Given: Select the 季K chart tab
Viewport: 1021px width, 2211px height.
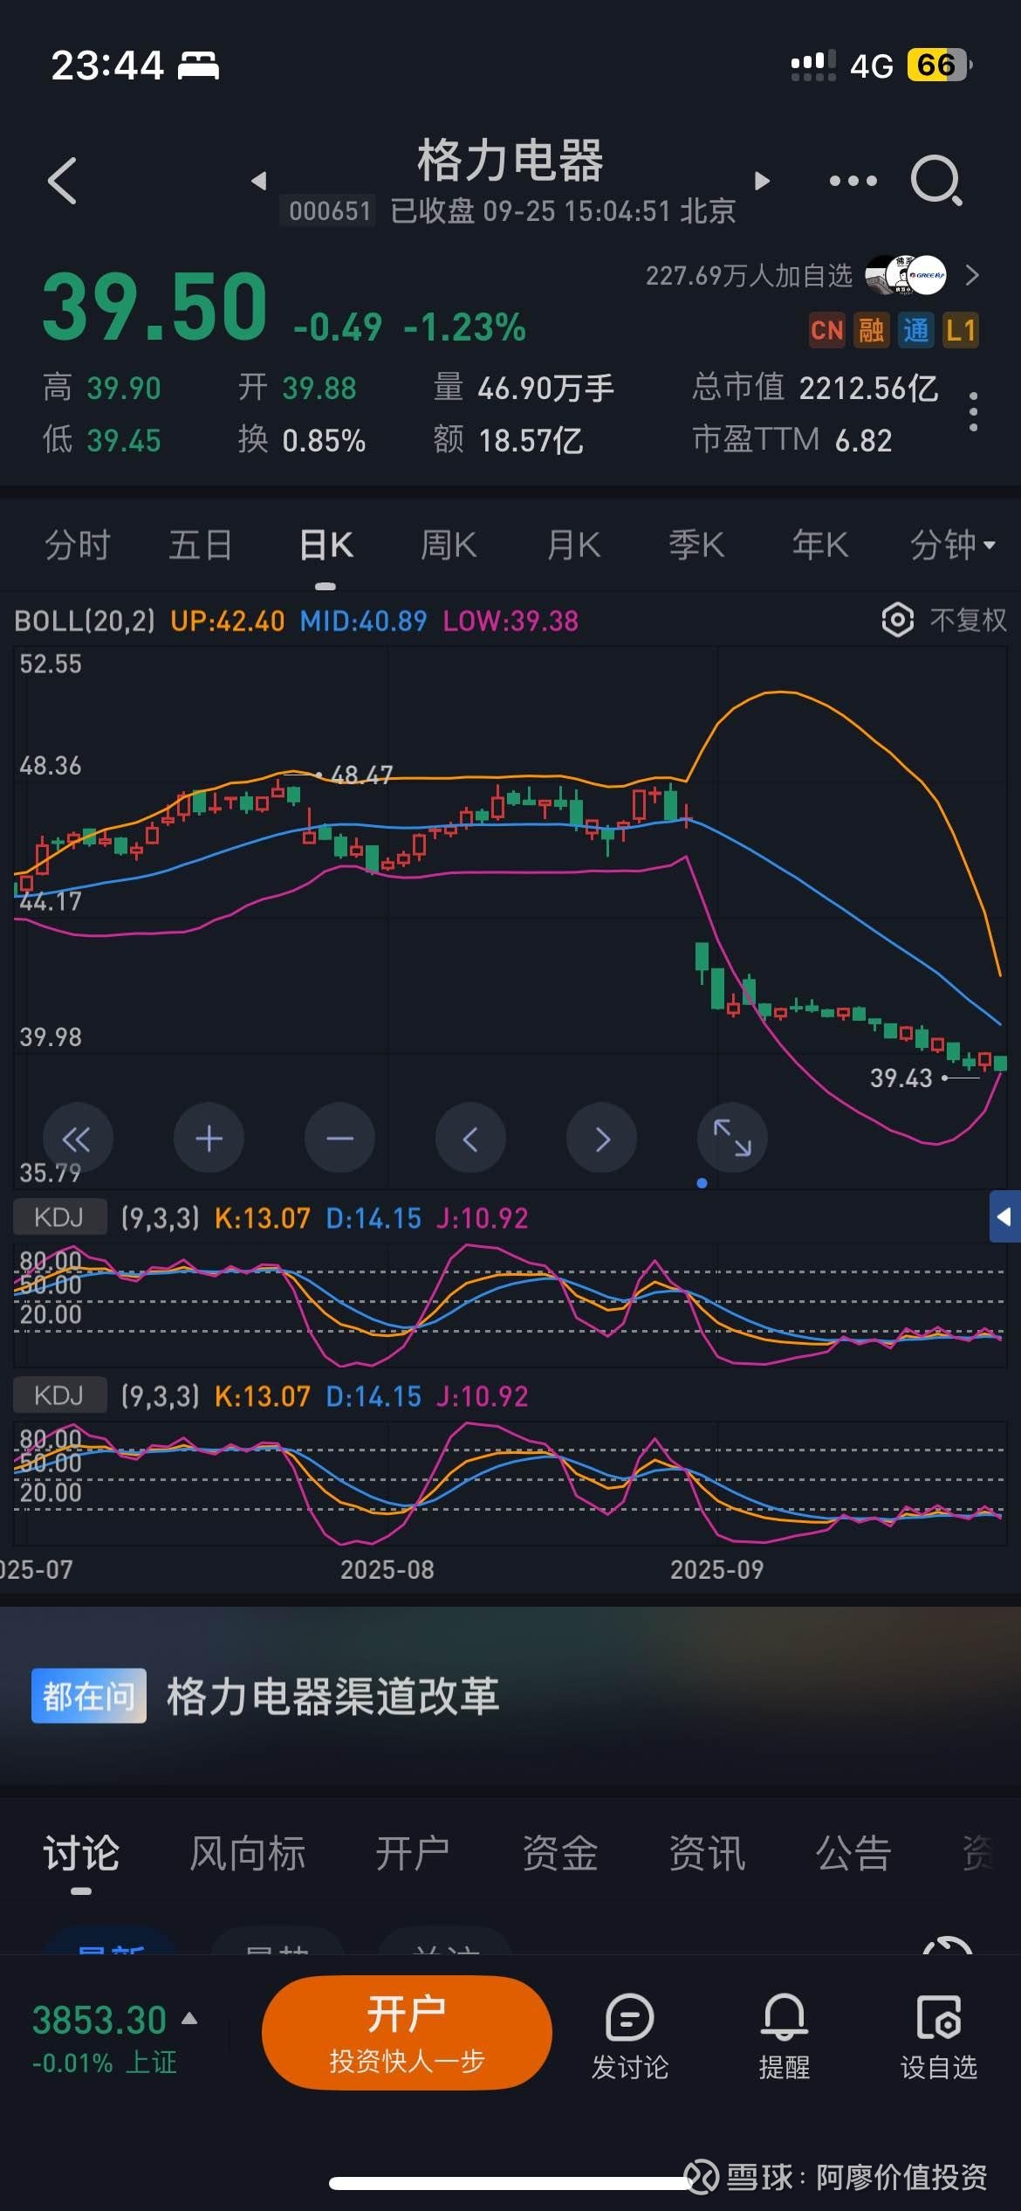Looking at the screenshot, I should [x=696, y=545].
